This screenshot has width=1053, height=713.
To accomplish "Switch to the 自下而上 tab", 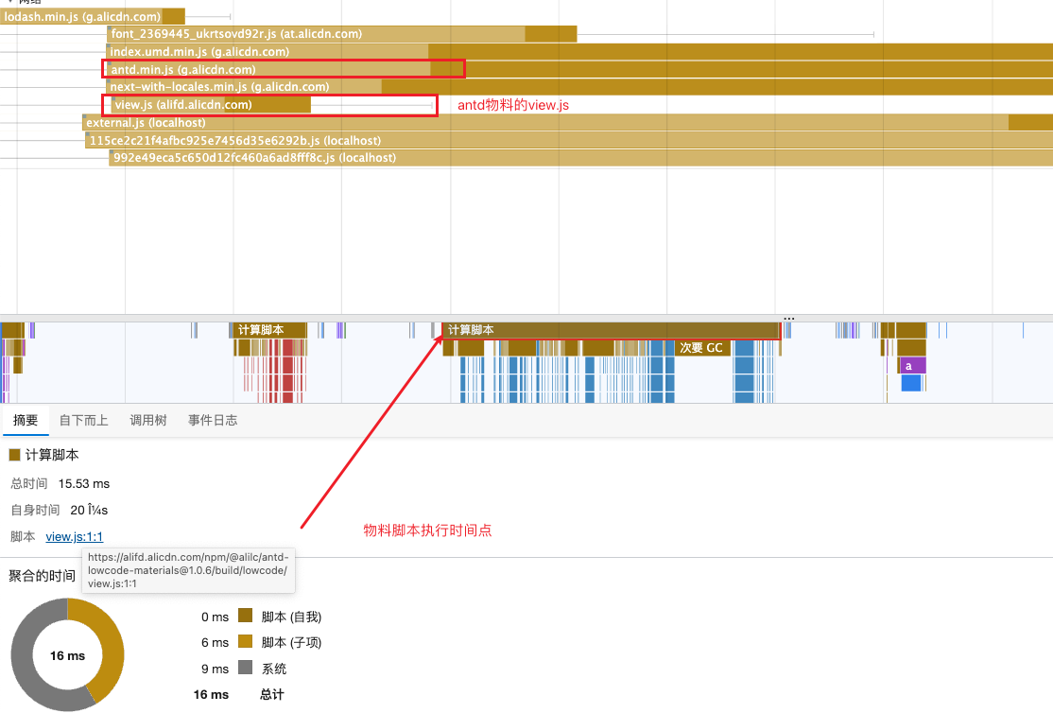I will (x=83, y=420).
